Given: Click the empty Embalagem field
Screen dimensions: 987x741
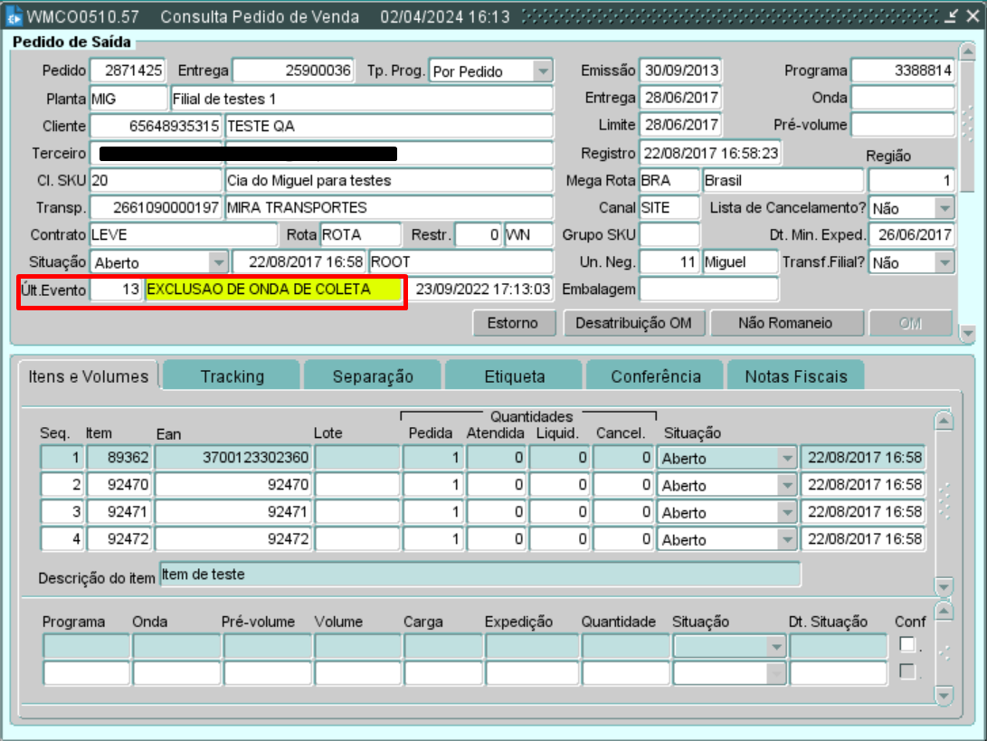Looking at the screenshot, I should [x=708, y=289].
